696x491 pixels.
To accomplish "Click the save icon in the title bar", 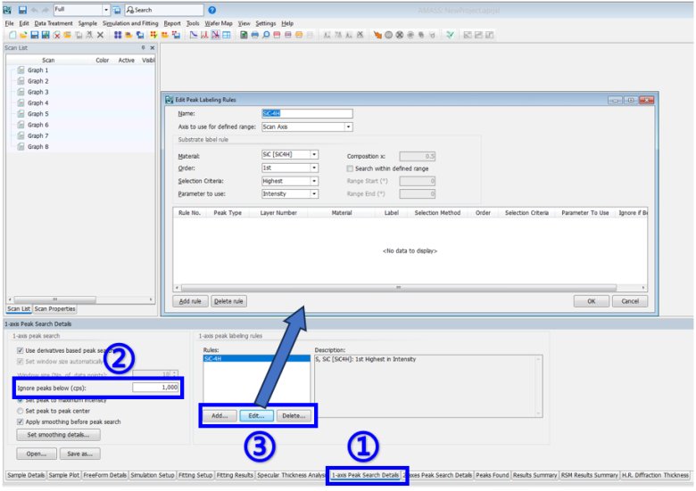I will (x=21, y=9).
